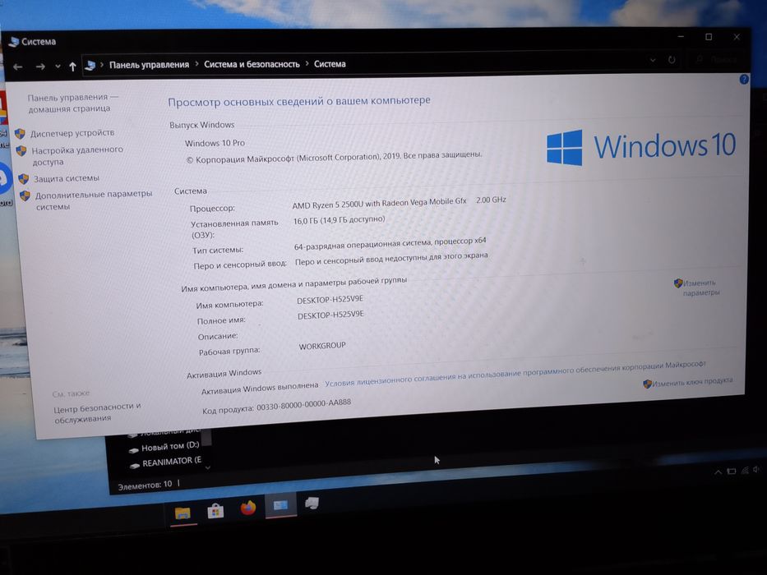Open 'Центр безопасности и обслуживания' link
Viewport: 767px width, 575px height.
[97, 412]
